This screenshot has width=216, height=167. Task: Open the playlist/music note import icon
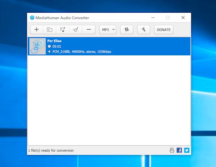coord(63,30)
